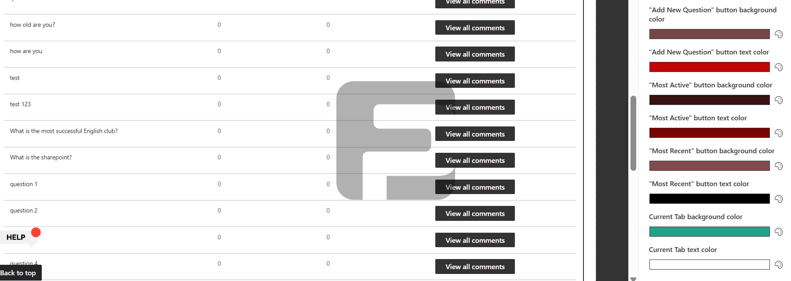
Task: Open color palette for Current Tab background
Action: pos(779,231)
